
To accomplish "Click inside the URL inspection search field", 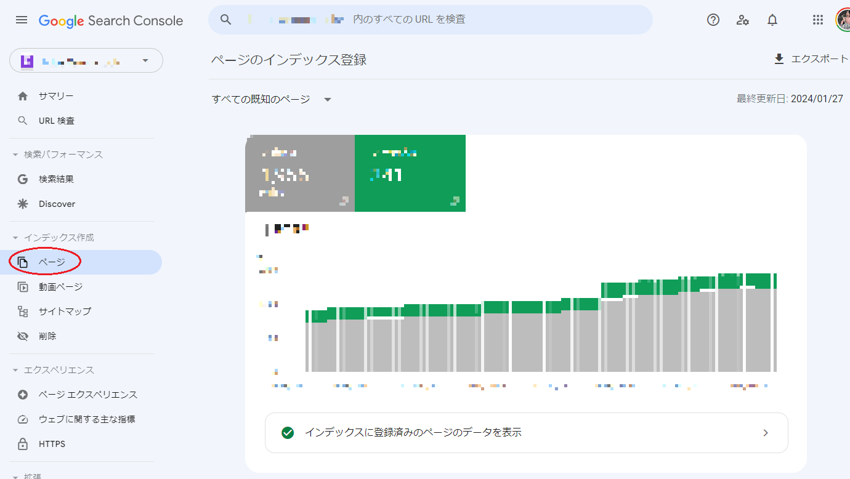I will pyautogui.click(x=431, y=19).
